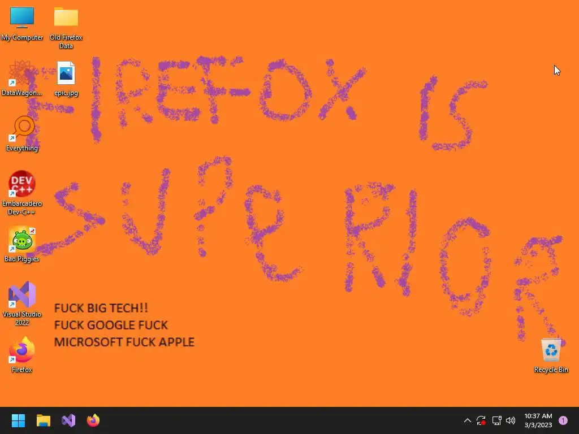Open File Explorer from the taskbar
This screenshot has width=579, height=434.
tap(43, 420)
